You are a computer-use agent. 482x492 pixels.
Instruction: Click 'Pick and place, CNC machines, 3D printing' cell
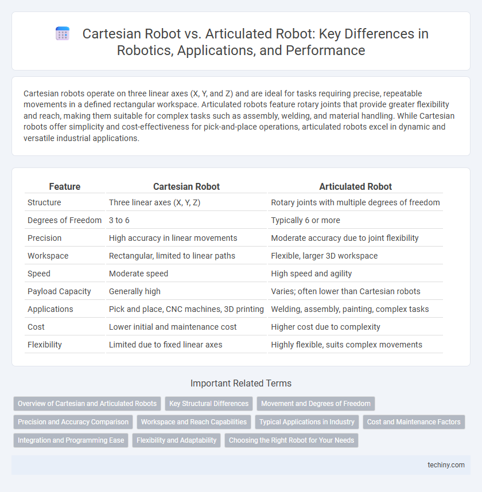186,309
